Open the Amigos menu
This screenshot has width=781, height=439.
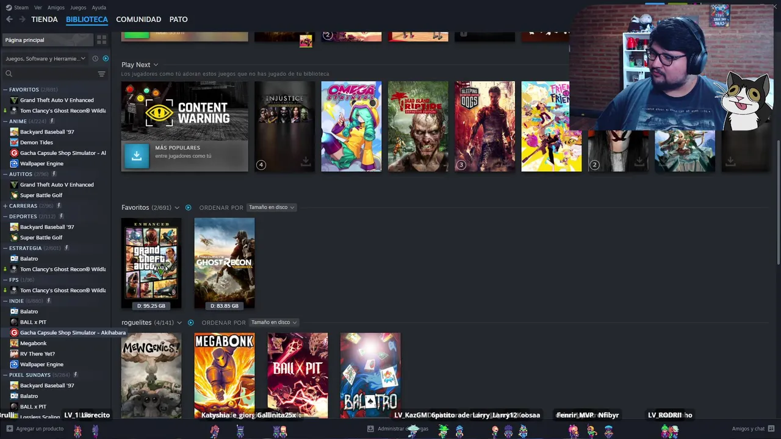pyautogui.click(x=56, y=7)
